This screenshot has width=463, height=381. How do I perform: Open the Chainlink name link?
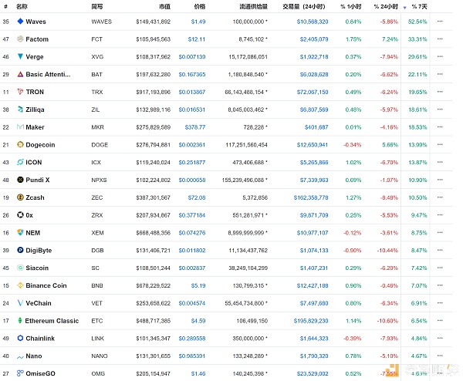click(x=40, y=339)
